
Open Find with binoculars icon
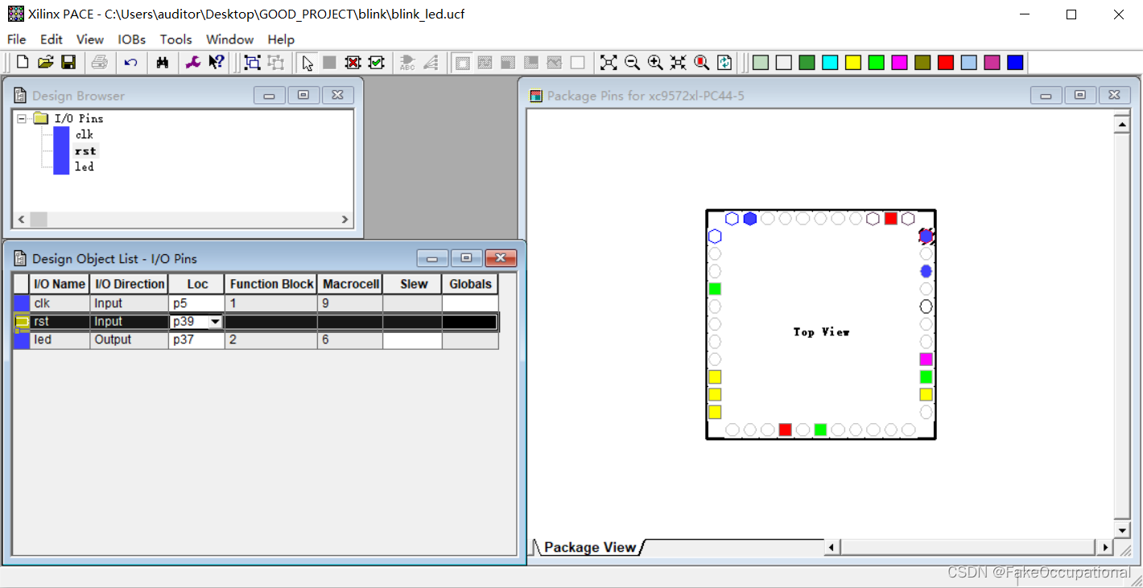click(x=163, y=63)
